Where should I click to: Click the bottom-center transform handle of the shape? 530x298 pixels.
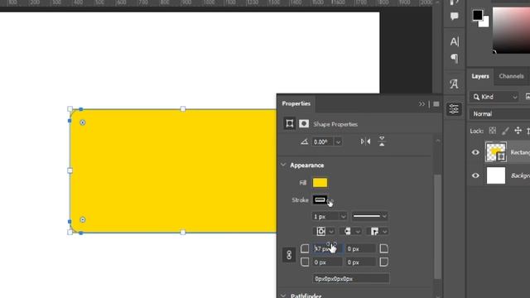pos(183,232)
